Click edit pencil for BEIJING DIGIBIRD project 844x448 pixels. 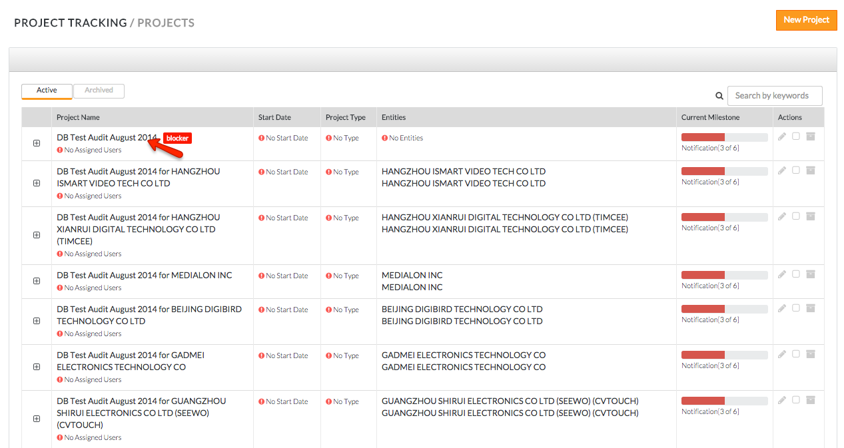point(782,308)
